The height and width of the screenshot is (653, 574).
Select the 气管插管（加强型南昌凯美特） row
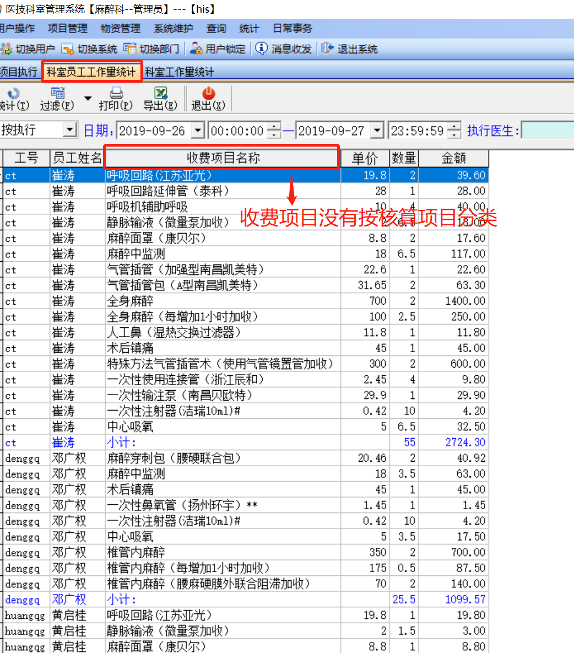246,270
